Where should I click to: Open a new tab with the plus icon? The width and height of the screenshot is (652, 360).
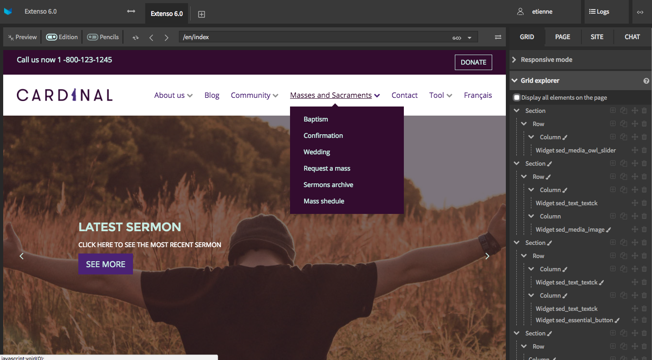pos(202,14)
